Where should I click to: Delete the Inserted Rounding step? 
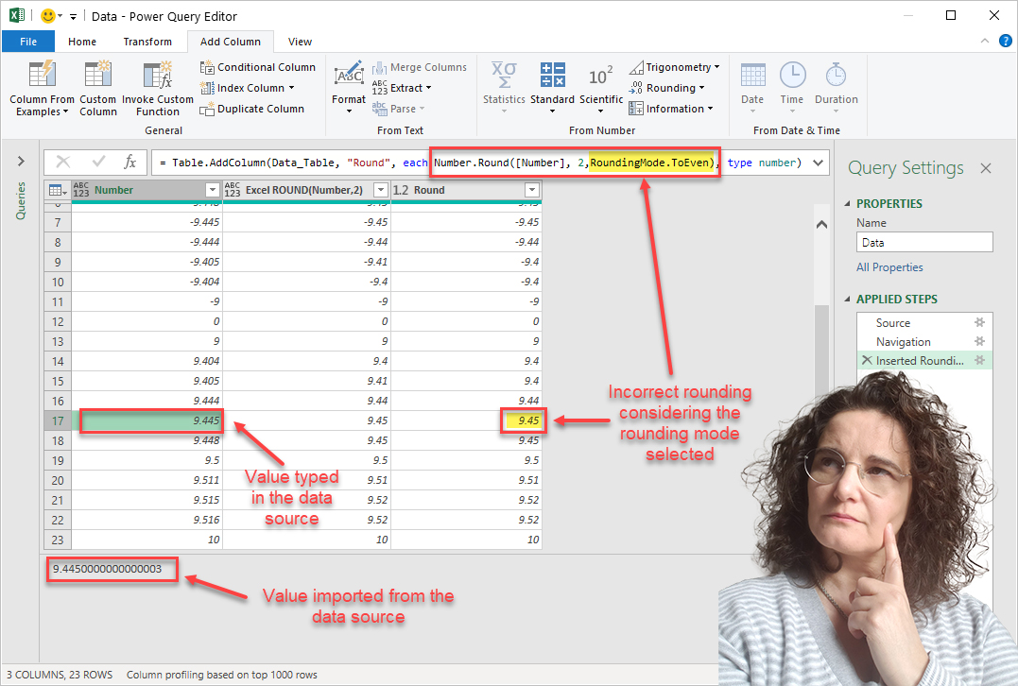click(x=867, y=360)
